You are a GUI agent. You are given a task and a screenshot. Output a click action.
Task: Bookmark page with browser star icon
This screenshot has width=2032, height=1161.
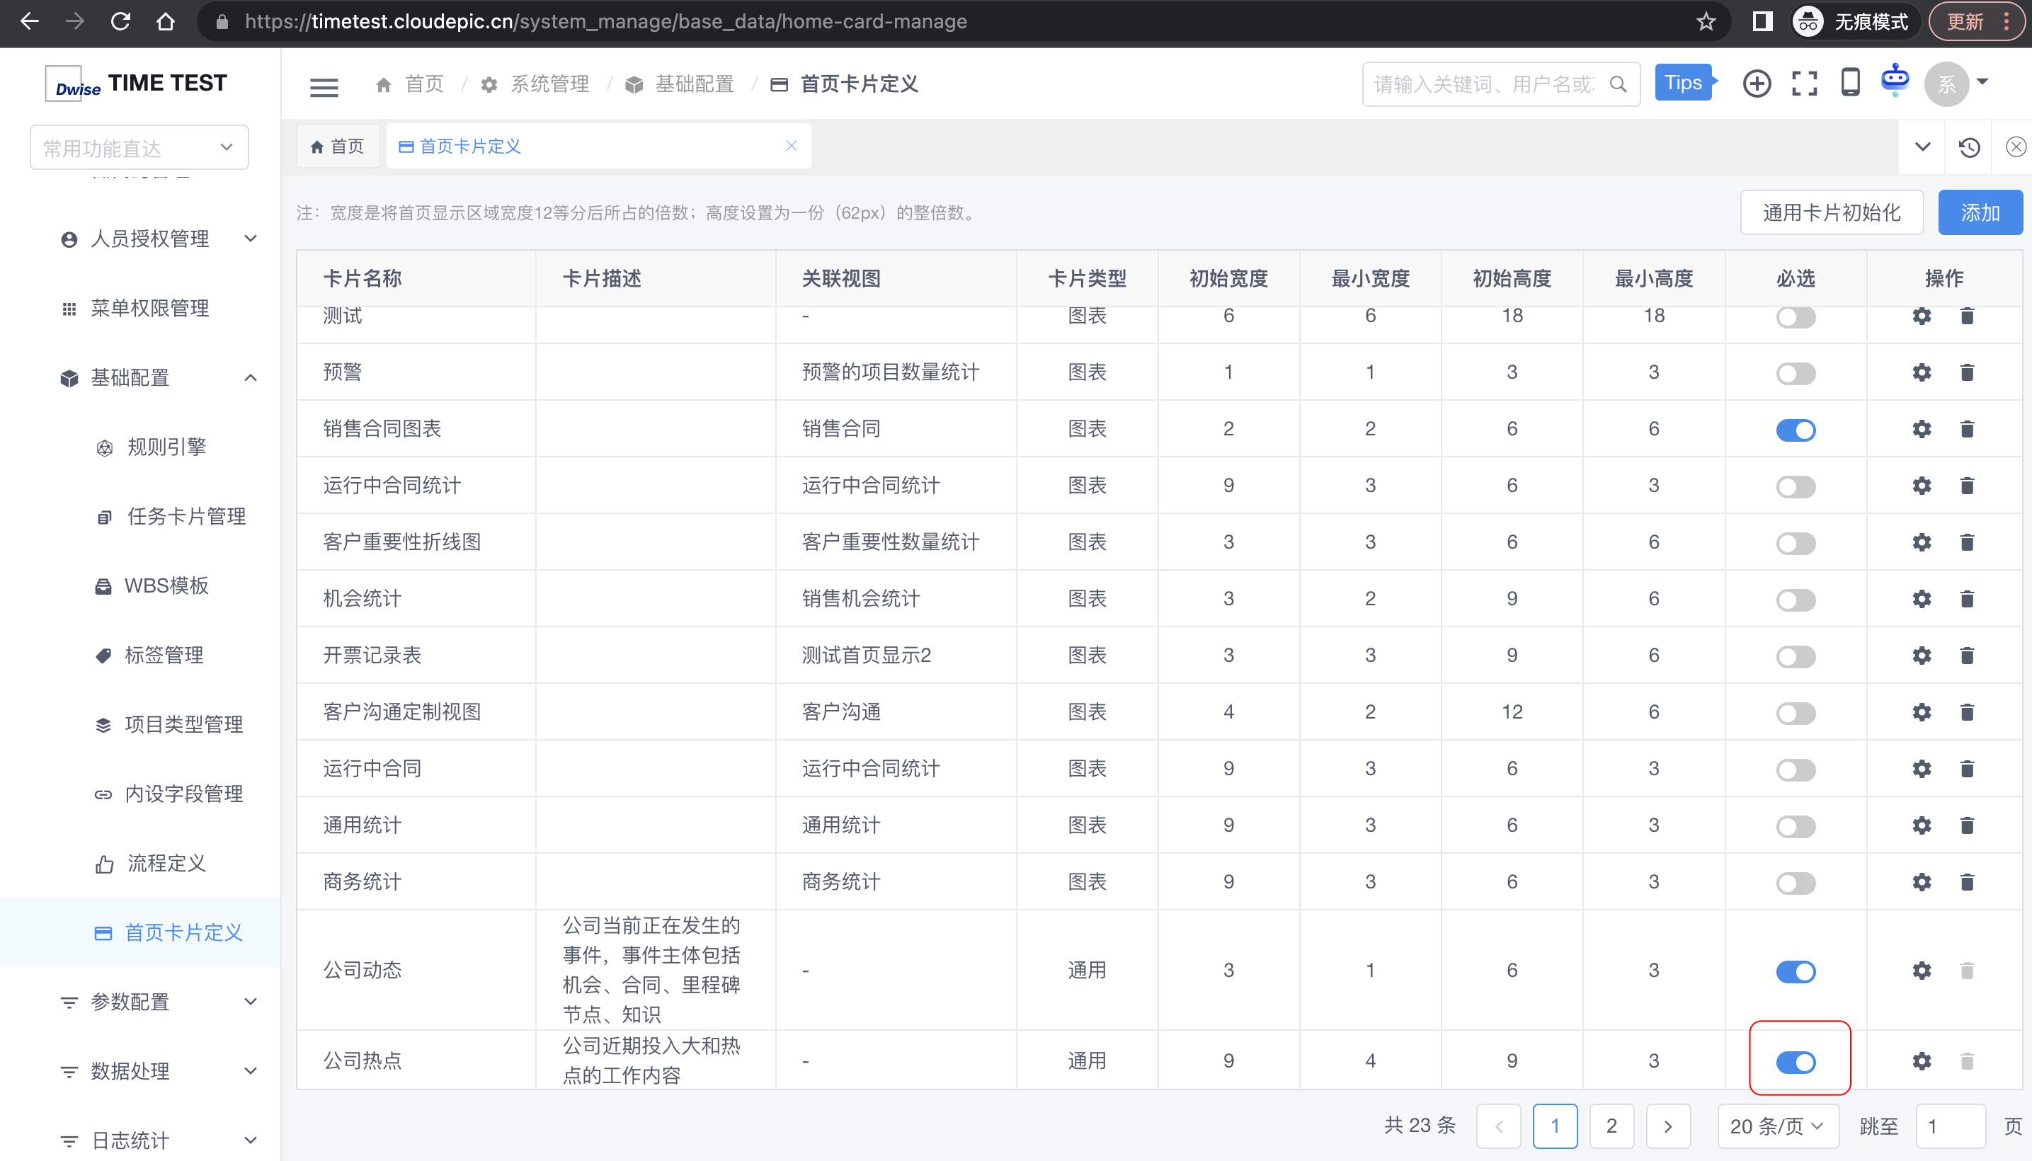(x=1705, y=21)
